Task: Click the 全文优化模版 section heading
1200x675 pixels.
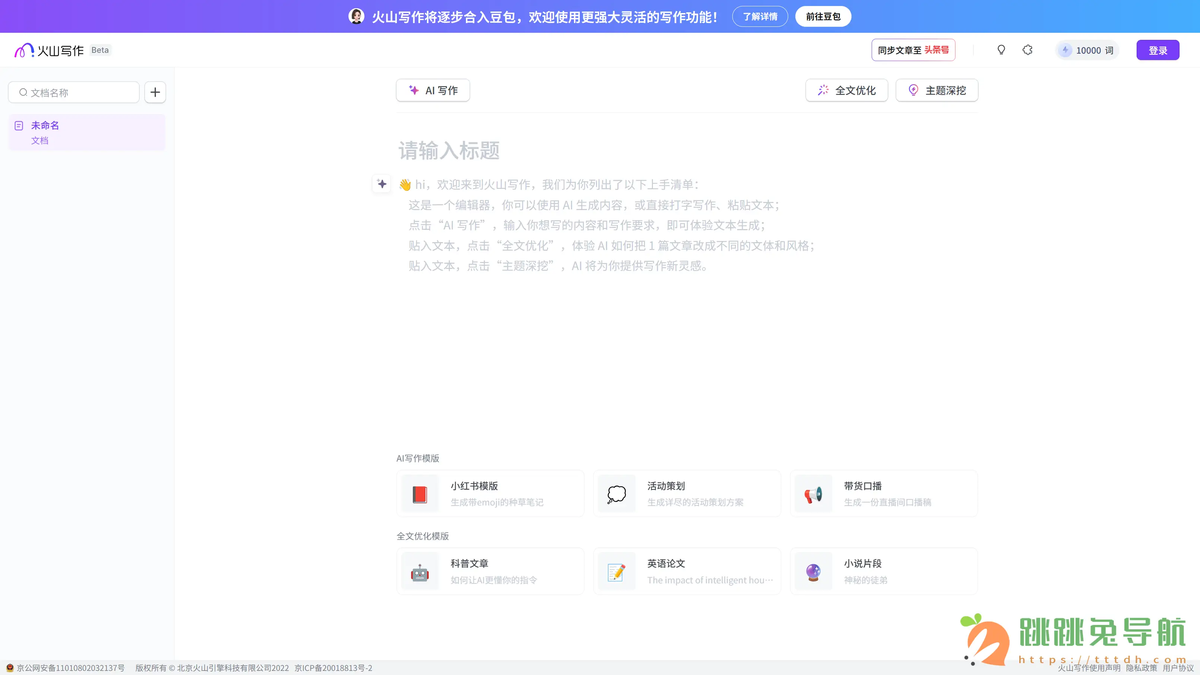Action: (x=423, y=536)
